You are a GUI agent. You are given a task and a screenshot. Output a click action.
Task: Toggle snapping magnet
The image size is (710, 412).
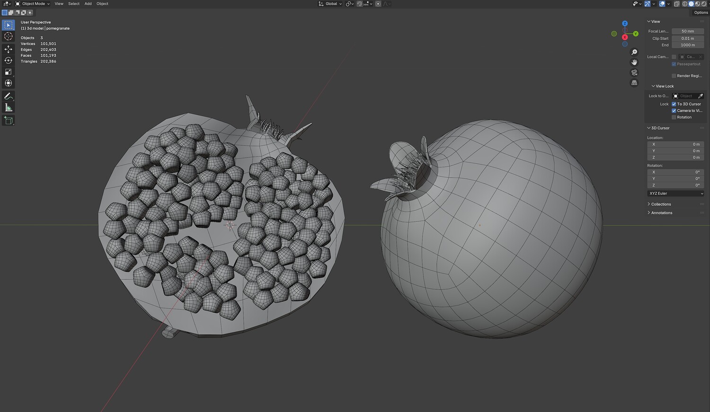pos(360,4)
